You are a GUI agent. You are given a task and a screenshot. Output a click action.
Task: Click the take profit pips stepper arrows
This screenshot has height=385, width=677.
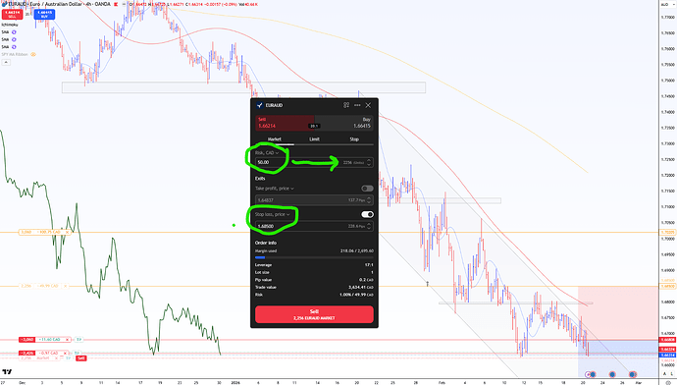coord(369,200)
